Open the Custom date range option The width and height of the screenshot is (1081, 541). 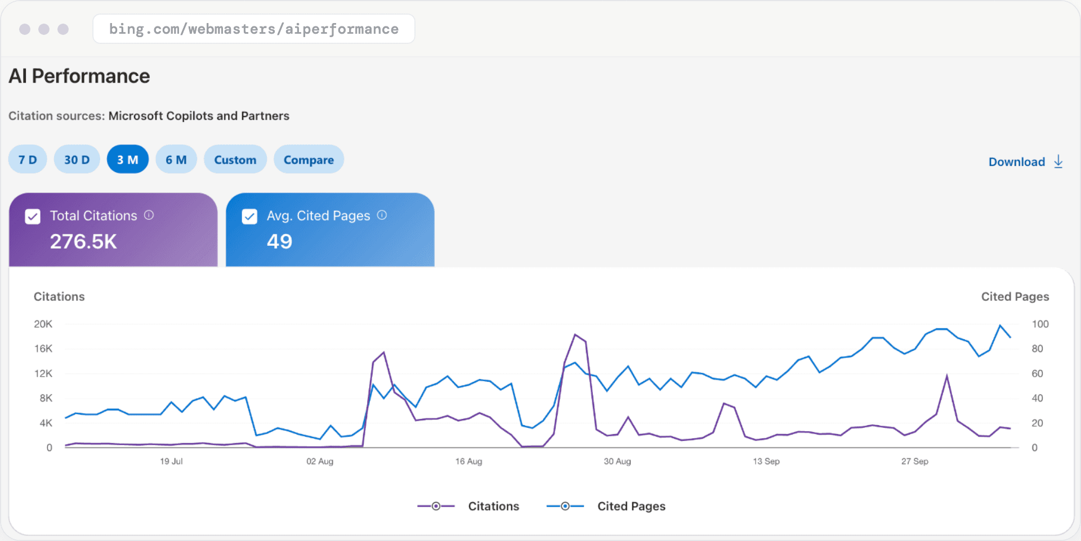click(235, 159)
